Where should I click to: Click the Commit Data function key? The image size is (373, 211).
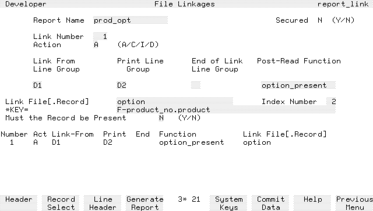[271, 203]
